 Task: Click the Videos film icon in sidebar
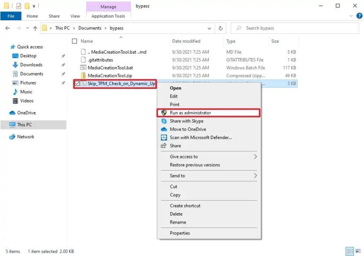(x=15, y=101)
